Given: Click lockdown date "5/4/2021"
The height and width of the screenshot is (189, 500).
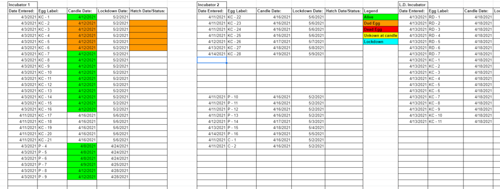Looking at the screenshot, I should (308, 128).
